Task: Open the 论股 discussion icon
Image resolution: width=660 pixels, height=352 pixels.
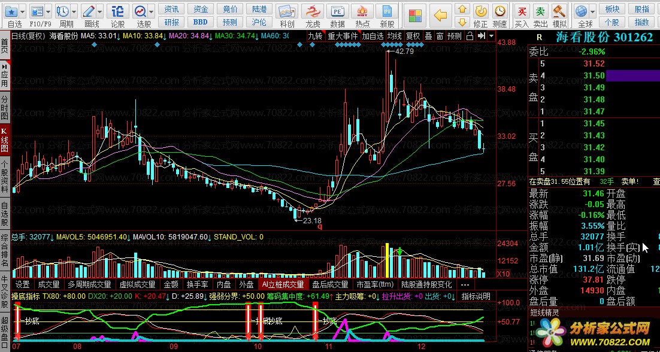Action: point(118,11)
